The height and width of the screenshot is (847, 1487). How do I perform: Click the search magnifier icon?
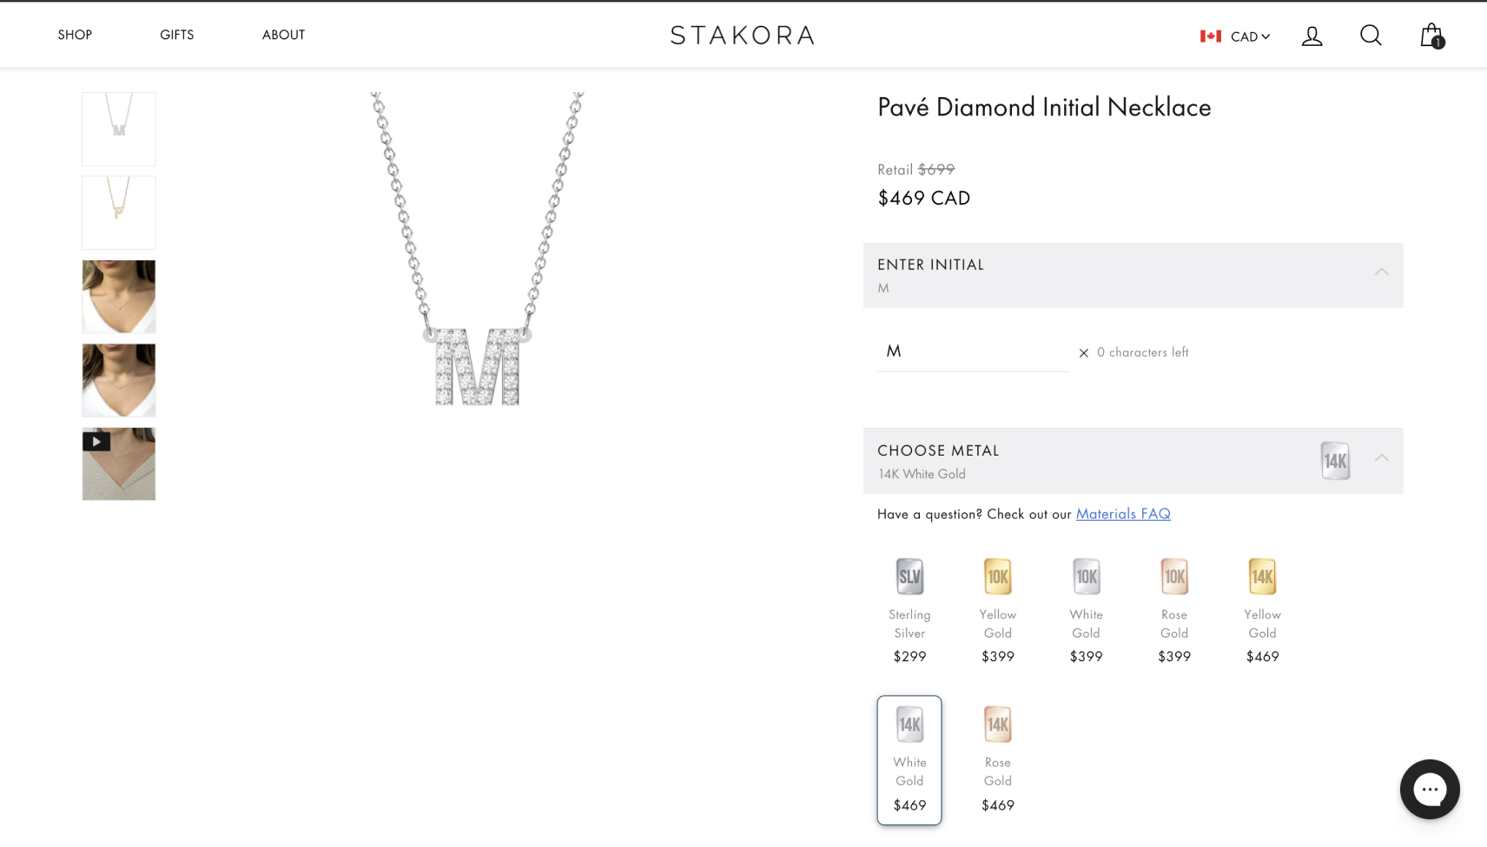[1371, 36]
